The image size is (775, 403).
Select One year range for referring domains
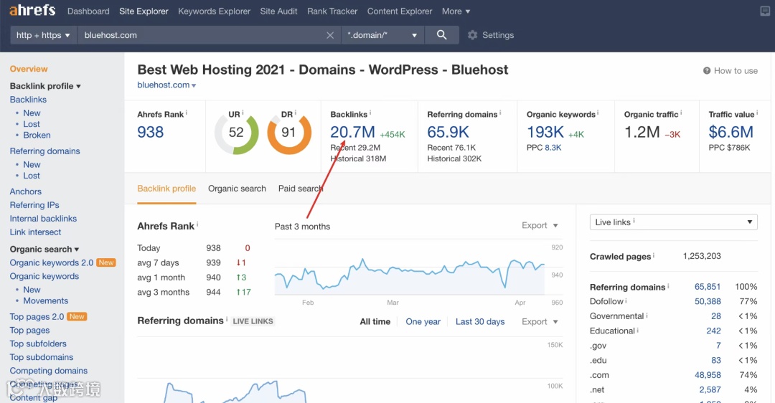pos(423,321)
